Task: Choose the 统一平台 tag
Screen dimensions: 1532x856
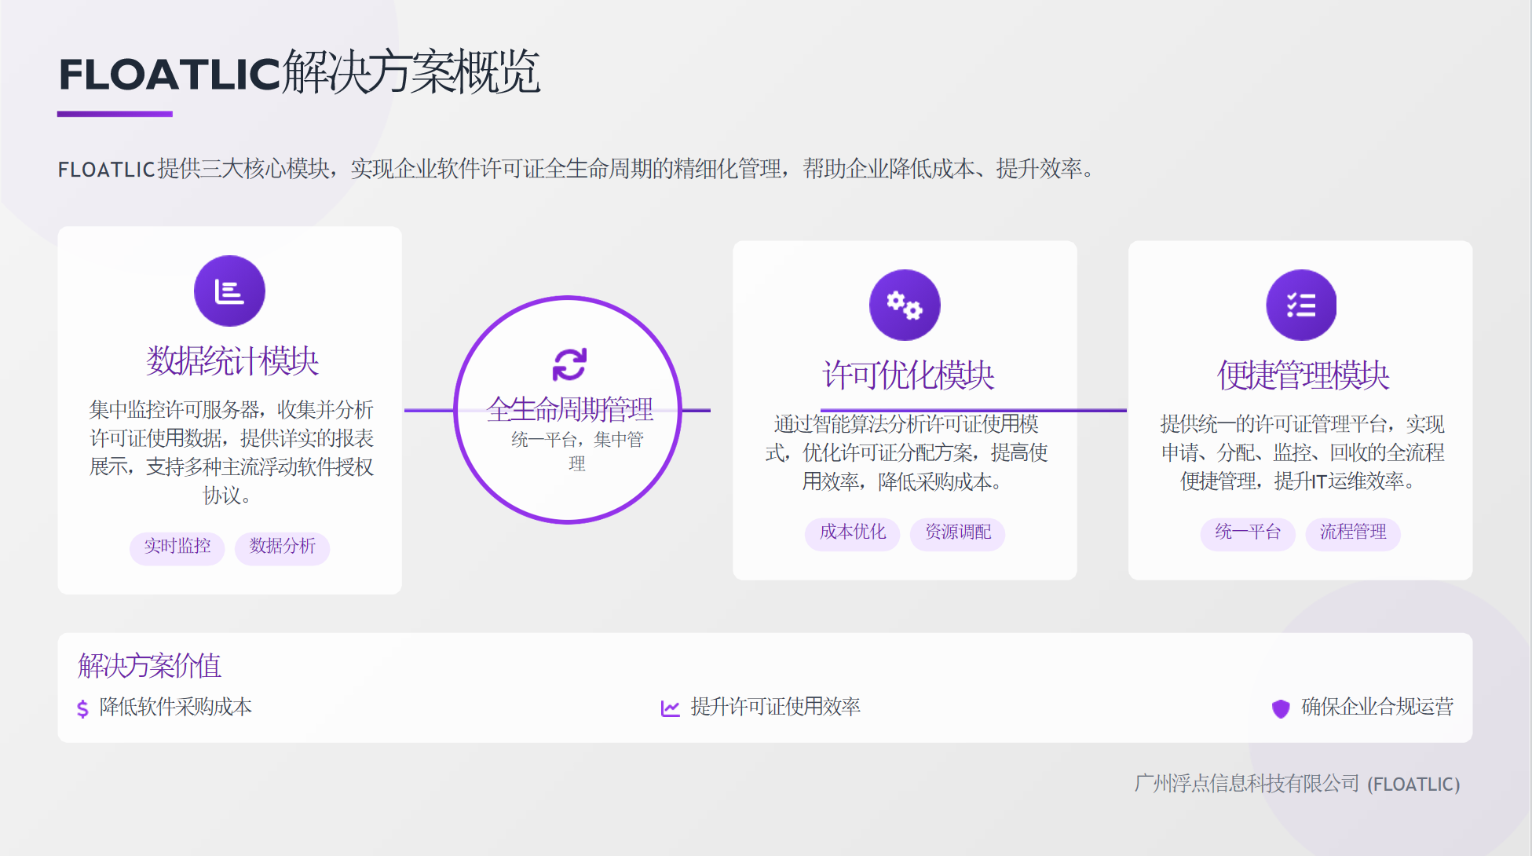Action: click(1247, 532)
